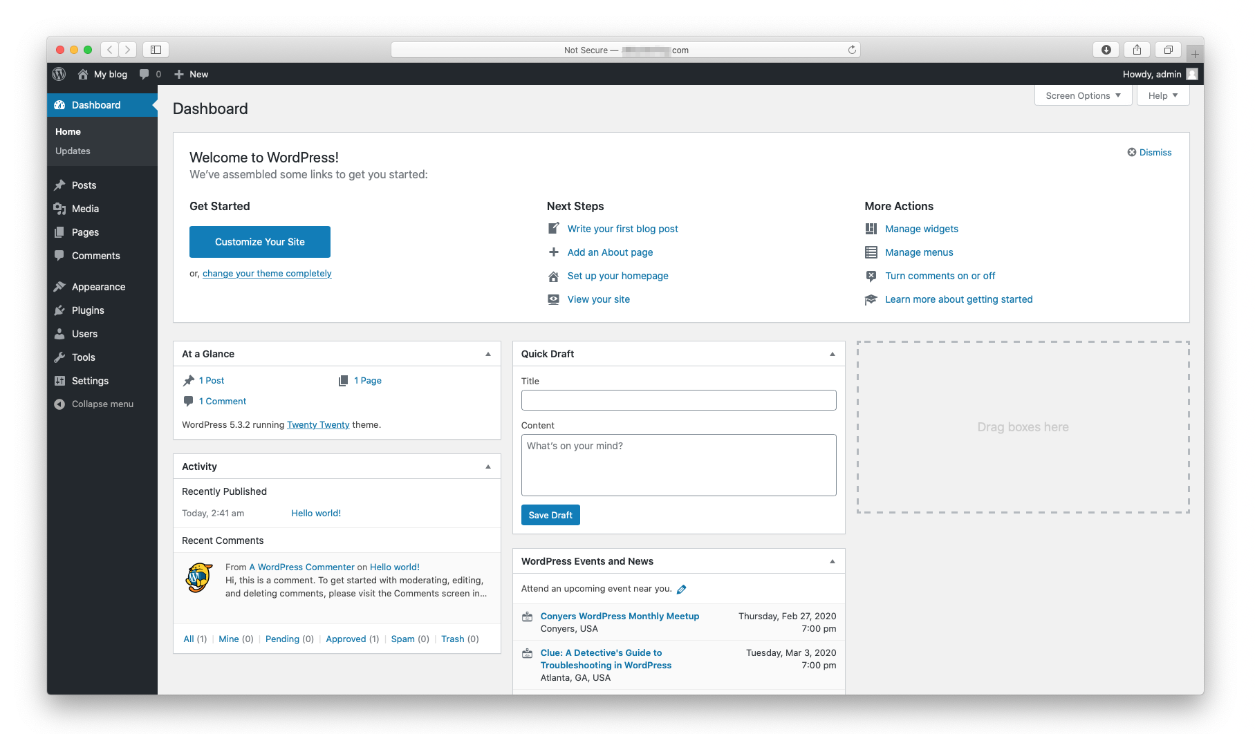Open the Hello world! recently published post
This screenshot has height=734, width=1255.
316,514
